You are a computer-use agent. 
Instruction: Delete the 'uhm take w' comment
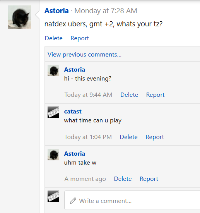pyautogui.click(x=123, y=179)
